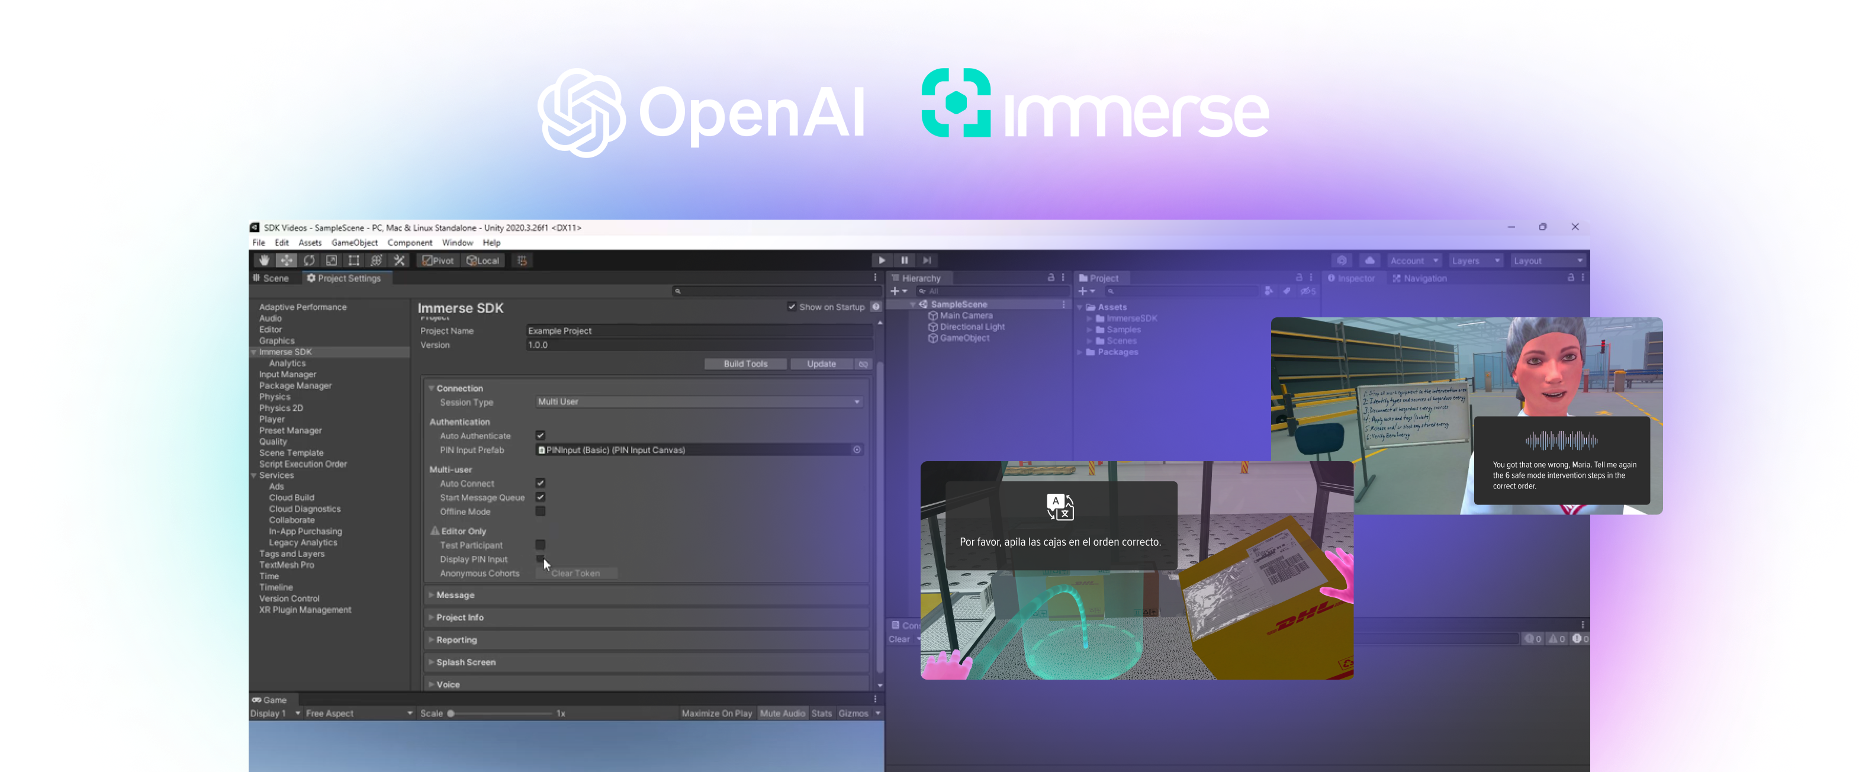Open Collab services icon next to cloud

1342,260
